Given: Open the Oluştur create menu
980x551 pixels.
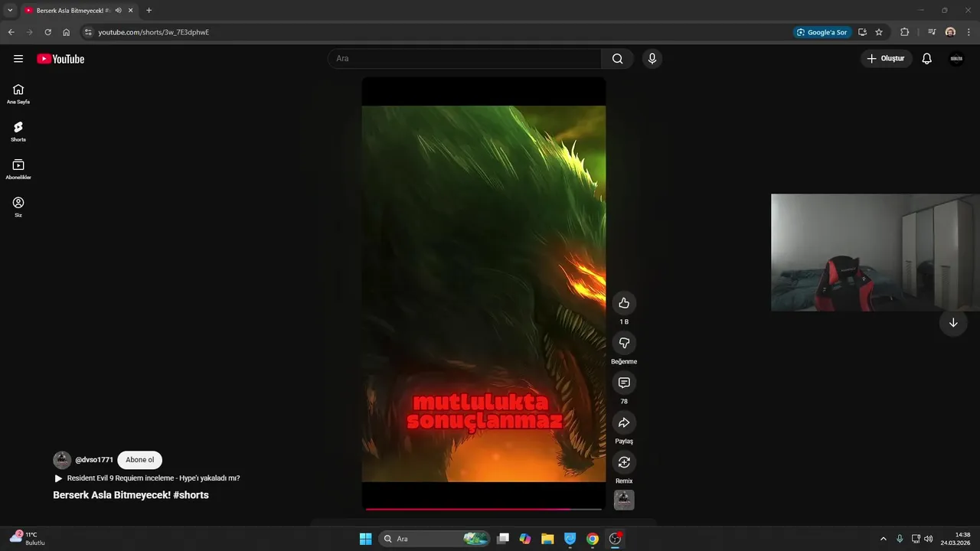Looking at the screenshot, I should (886, 59).
